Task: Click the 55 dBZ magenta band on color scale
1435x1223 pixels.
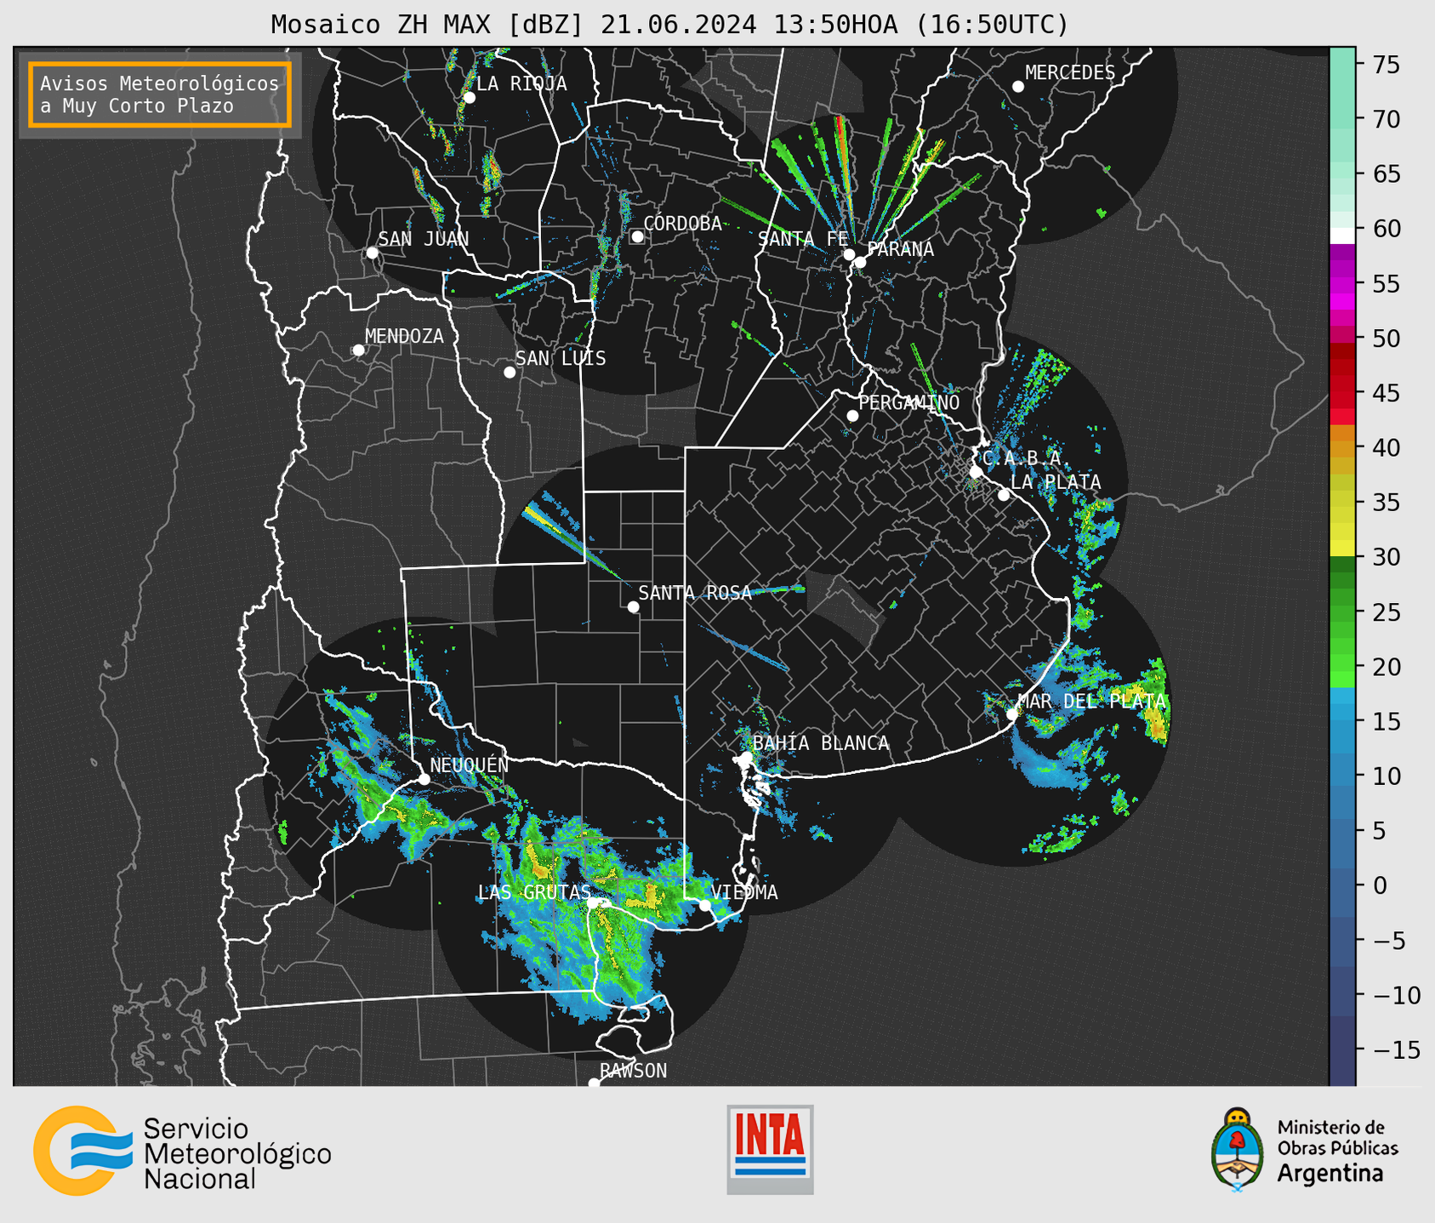Action: [1342, 283]
